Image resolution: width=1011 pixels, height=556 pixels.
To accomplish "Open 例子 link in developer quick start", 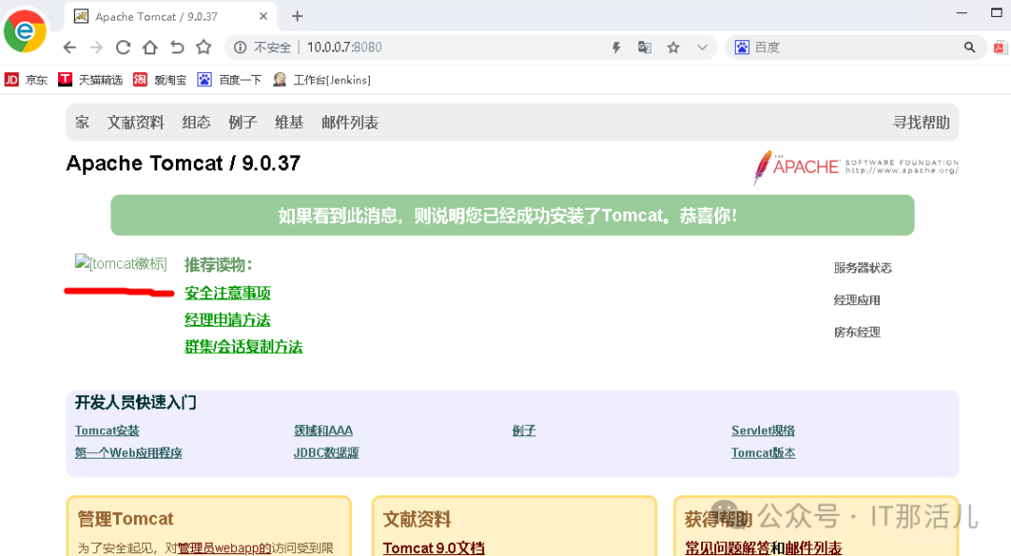I will [x=523, y=431].
